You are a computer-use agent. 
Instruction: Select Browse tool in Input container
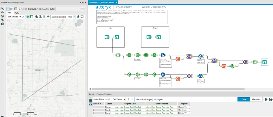pyautogui.click(x=117, y=37)
